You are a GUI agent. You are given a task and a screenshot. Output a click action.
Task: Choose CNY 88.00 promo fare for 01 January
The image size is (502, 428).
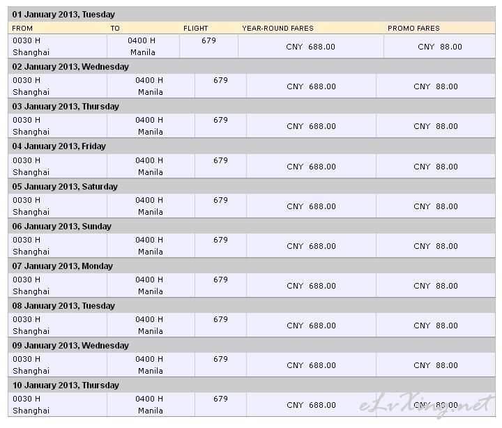[x=440, y=47]
